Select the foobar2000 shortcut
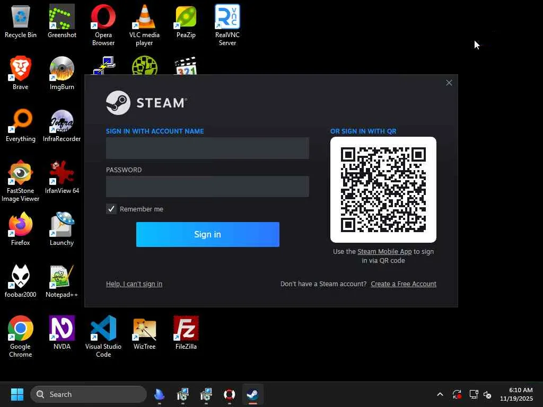543x407 pixels. [x=21, y=281]
